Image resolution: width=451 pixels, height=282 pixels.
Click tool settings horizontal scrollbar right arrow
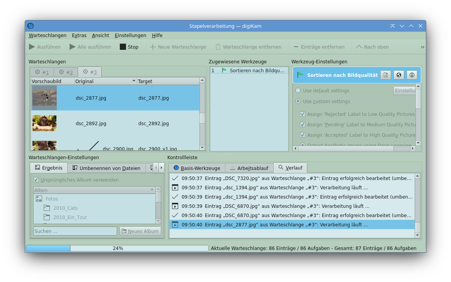pos(413,148)
